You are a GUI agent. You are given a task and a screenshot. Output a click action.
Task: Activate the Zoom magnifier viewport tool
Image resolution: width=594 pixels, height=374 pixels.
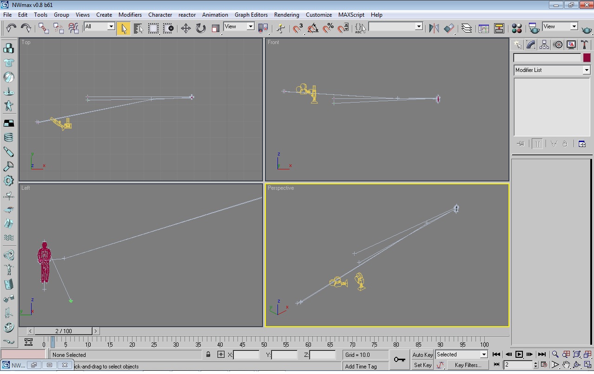click(x=555, y=355)
